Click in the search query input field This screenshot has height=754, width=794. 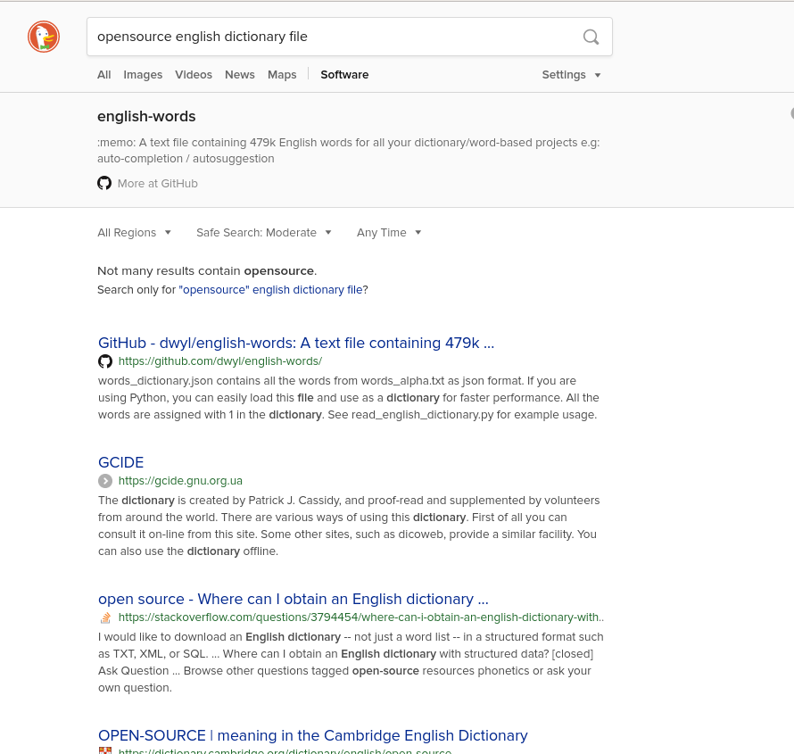330,37
